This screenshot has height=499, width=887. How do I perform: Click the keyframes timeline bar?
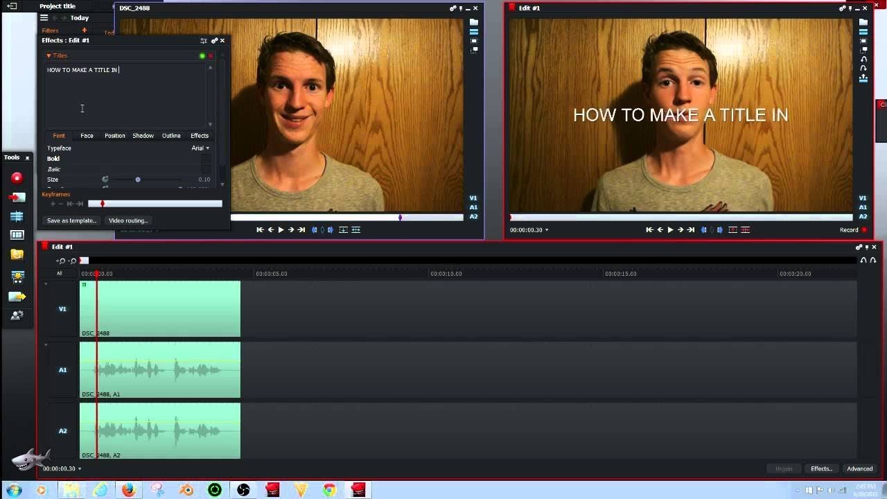155,204
